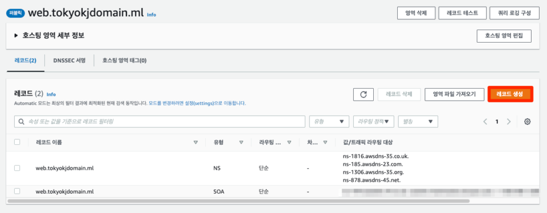
Task: Focus the record filter search field
Action: (160, 122)
